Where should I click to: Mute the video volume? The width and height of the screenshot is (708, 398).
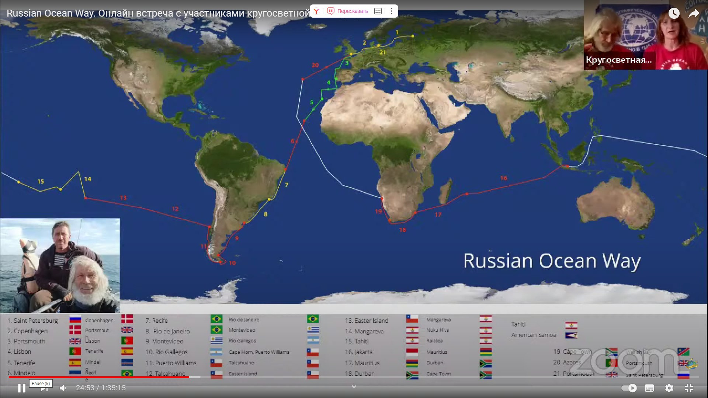(x=63, y=388)
